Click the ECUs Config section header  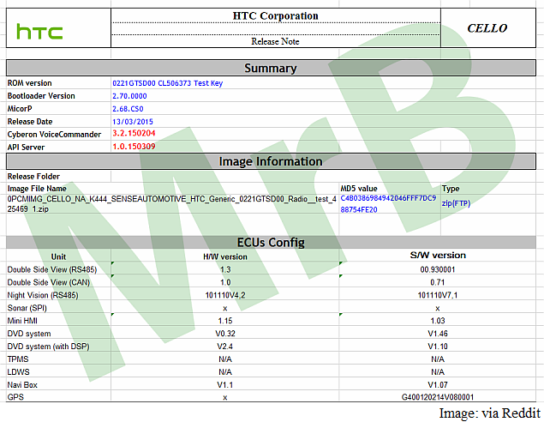271,243
